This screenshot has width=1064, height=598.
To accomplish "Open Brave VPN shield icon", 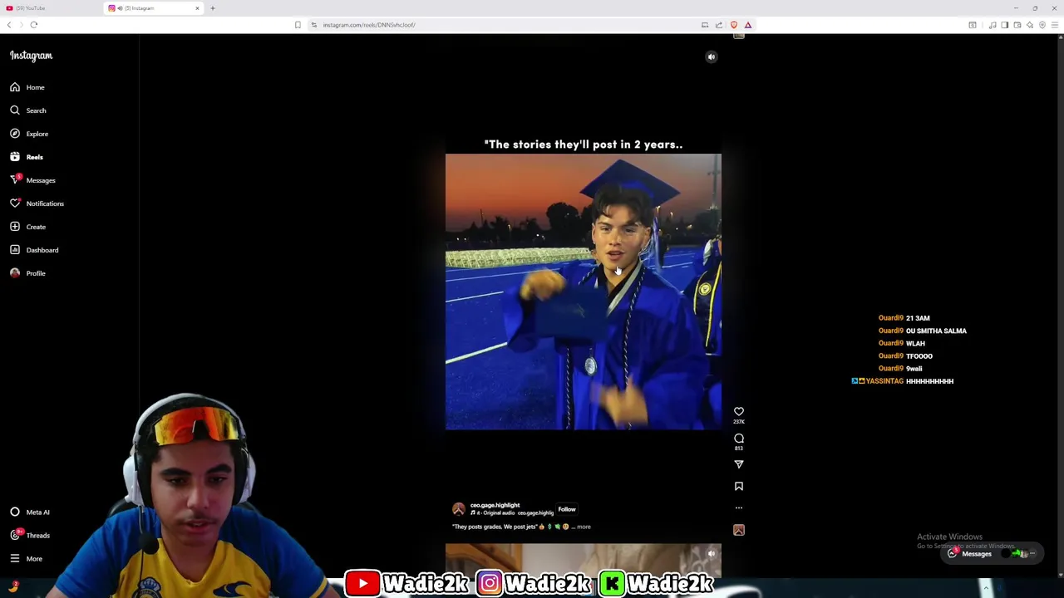I will [1042, 25].
